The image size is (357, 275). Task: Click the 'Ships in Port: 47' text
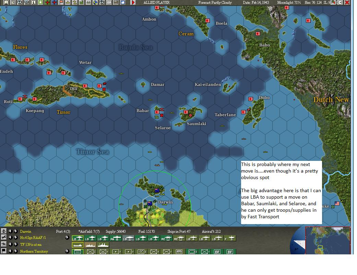point(179,231)
